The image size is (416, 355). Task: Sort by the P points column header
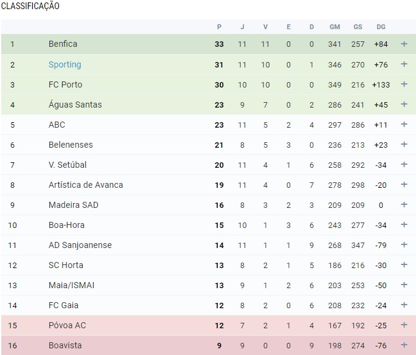pos(219,27)
